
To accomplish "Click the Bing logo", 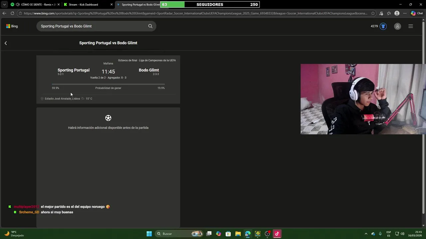I will tap(12, 26).
